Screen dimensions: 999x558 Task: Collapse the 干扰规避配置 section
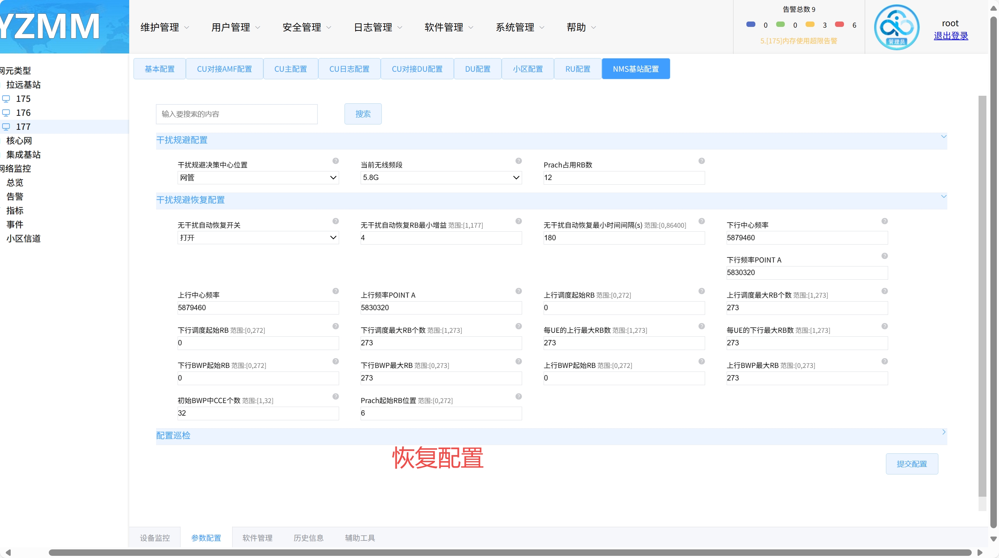coord(943,137)
